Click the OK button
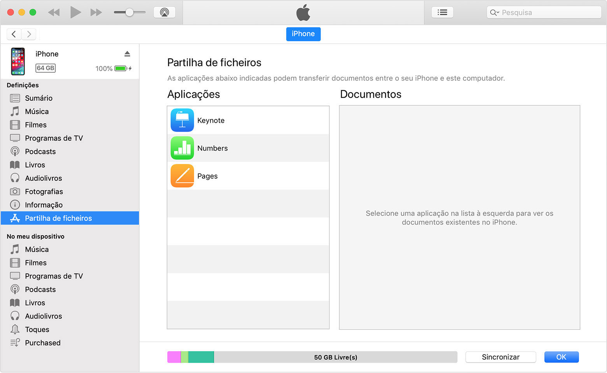607x373 pixels. coord(561,357)
